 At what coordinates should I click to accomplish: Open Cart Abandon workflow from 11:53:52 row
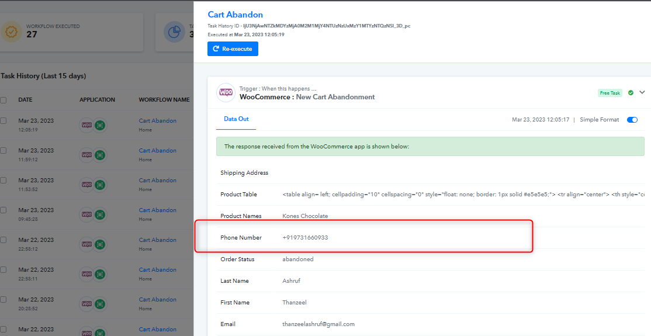coord(157,180)
